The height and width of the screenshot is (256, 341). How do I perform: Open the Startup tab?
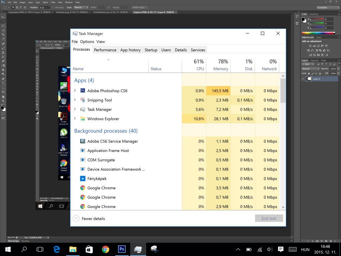click(x=151, y=50)
